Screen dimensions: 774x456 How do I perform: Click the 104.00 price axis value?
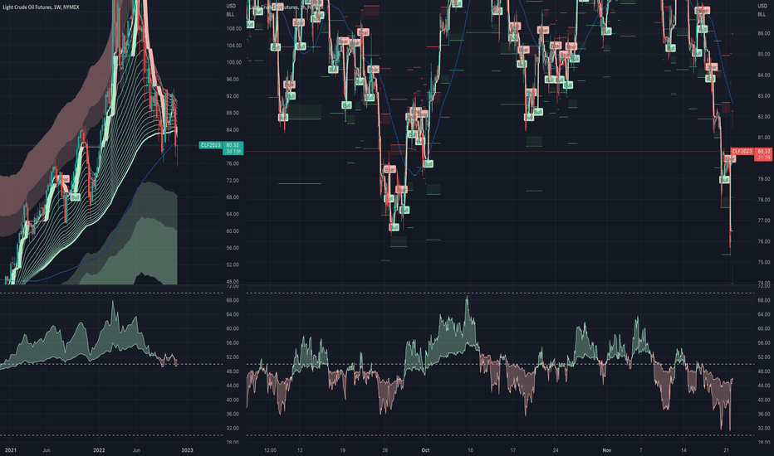234,46
